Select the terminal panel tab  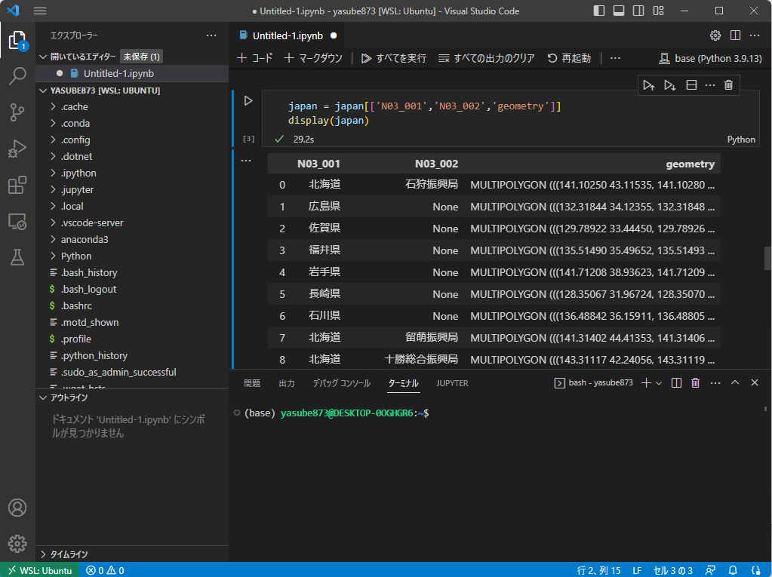point(403,383)
